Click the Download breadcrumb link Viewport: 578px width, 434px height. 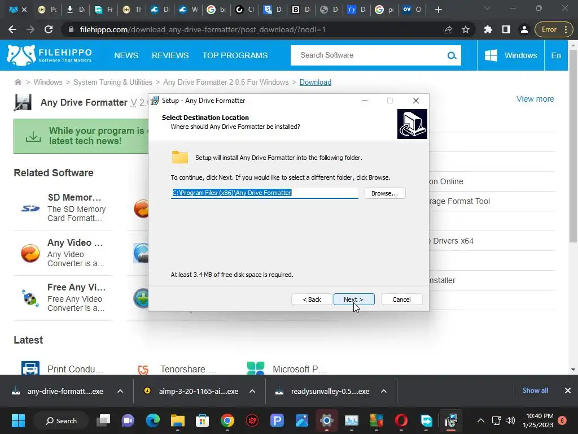click(315, 82)
